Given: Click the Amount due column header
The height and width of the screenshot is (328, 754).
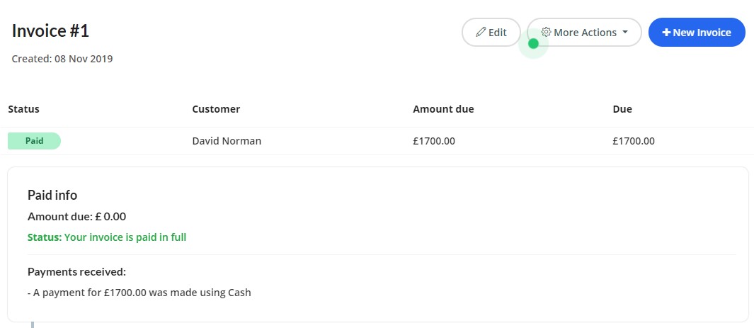Looking at the screenshot, I should pyautogui.click(x=443, y=109).
